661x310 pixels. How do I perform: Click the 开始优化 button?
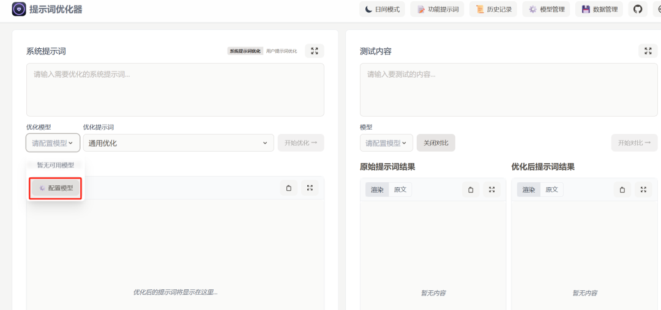[x=301, y=143]
